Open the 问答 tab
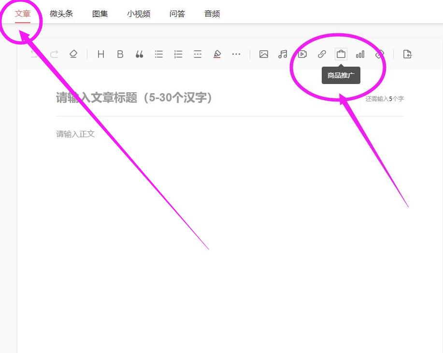This screenshot has height=353, width=443. point(177,14)
